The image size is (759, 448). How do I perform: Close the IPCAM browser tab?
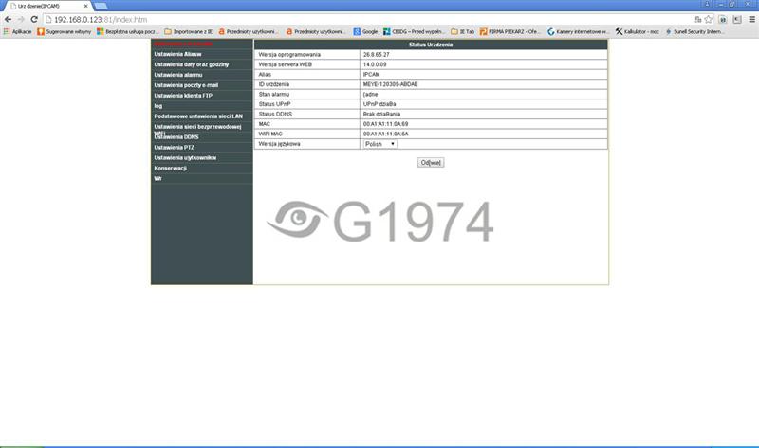(85, 6)
